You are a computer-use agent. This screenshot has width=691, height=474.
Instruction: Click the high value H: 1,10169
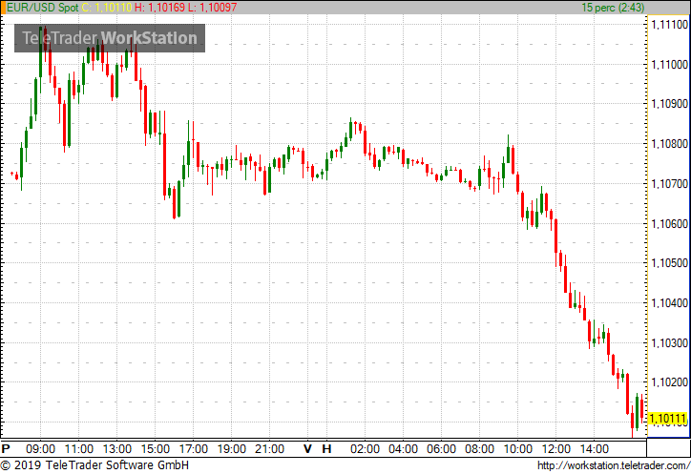[x=160, y=8]
